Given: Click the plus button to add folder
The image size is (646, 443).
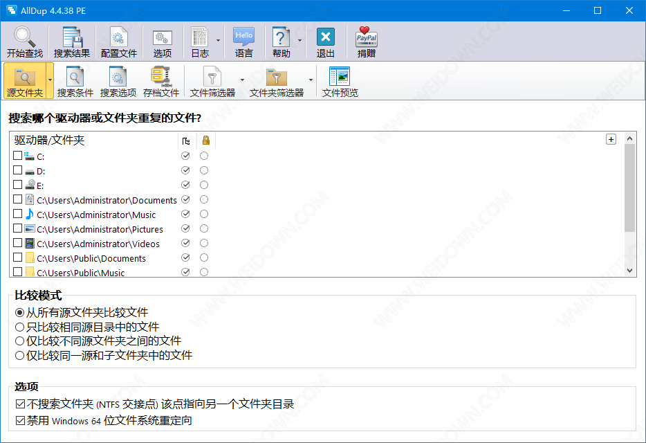Looking at the screenshot, I should click(x=611, y=139).
